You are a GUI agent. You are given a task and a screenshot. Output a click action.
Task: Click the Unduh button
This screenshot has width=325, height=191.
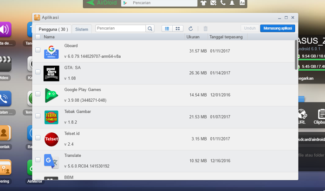(250, 28)
